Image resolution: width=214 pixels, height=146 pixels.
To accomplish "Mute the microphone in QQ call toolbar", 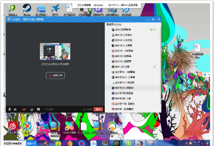I will (10, 109).
